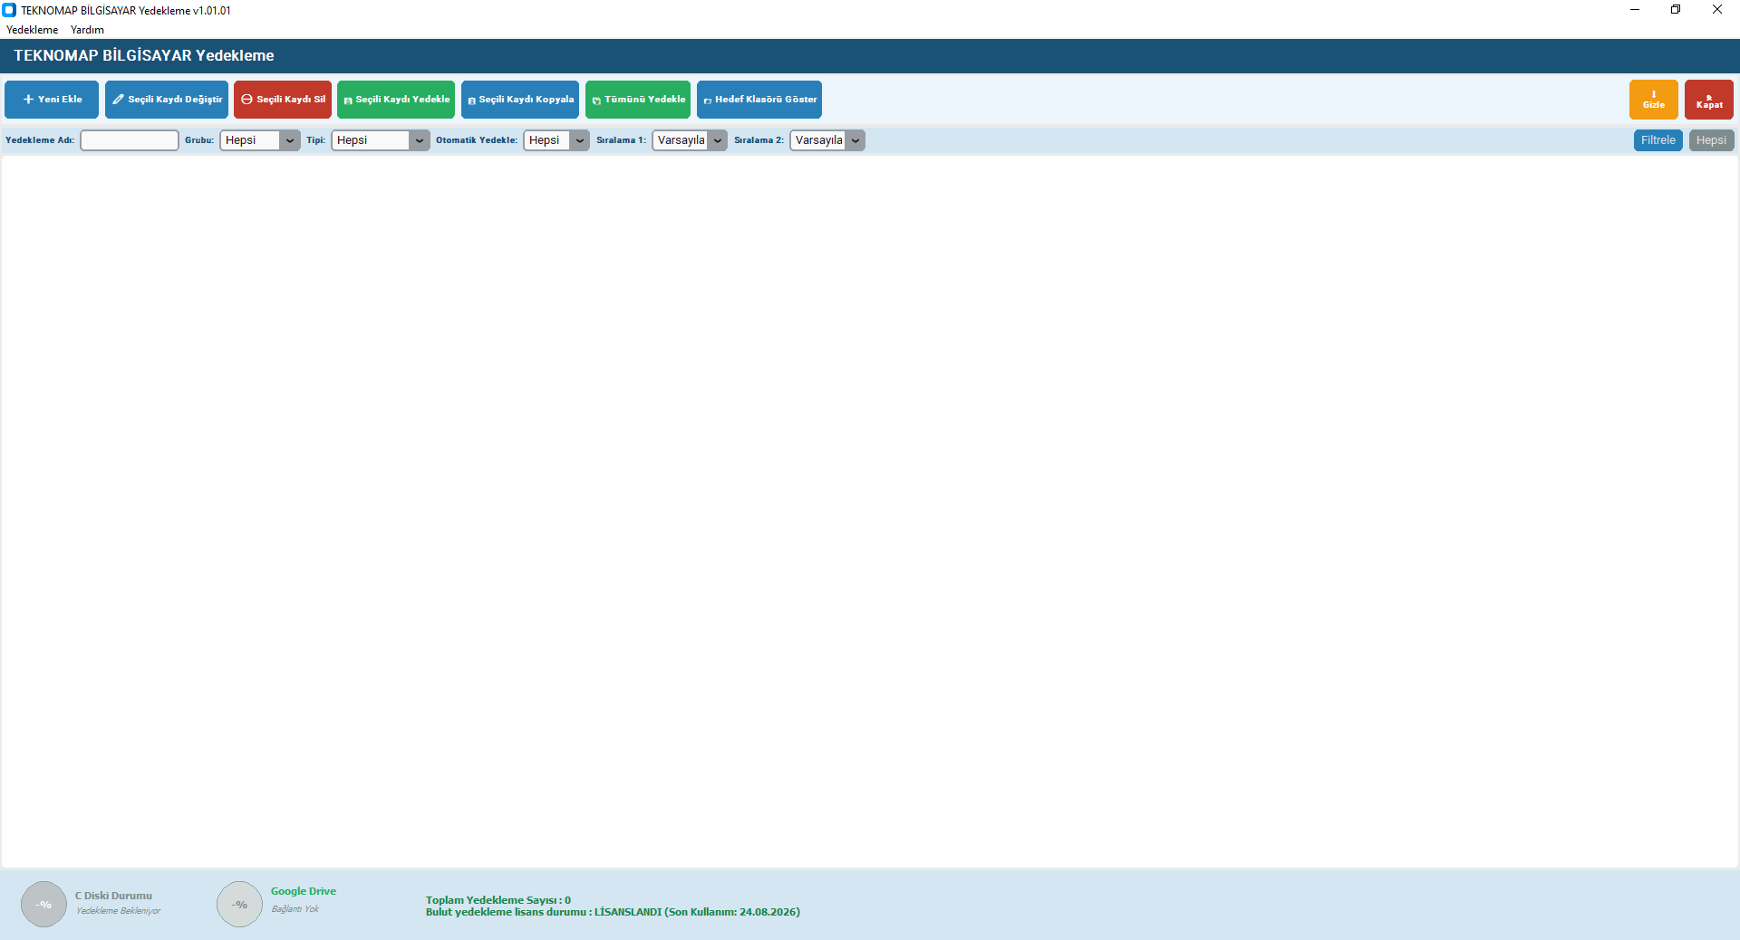Click the TEKNOMAP app icon in title bar
Screen dimensions: 1740x940
coord(9,10)
